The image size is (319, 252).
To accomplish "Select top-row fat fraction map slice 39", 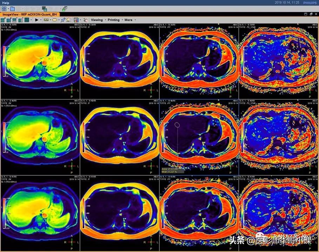I will [x=199, y=61].
